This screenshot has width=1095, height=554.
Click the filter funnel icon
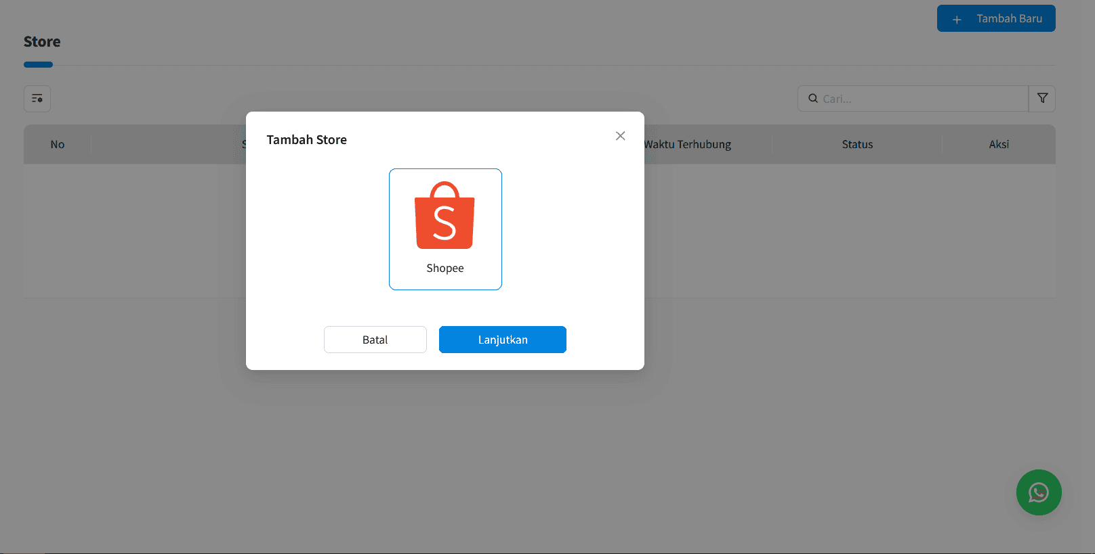pyautogui.click(x=1042, y=99)
